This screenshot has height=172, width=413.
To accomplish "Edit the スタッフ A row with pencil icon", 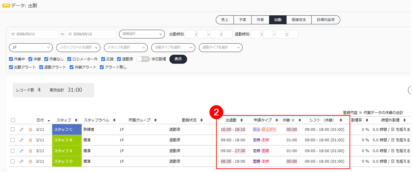I will (x=21, y=151).
